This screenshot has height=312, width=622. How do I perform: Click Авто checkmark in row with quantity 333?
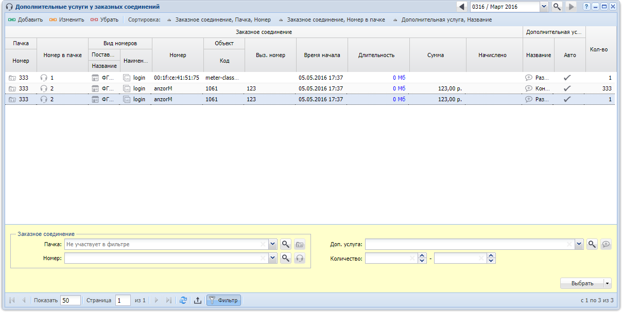(x=567, y=88)
